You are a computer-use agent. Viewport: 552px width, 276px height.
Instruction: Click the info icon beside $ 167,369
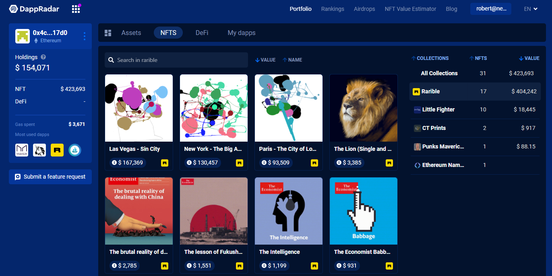coord(114,163)
